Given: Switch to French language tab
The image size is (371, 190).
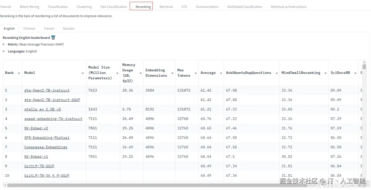Looking at the screenshot, I should pyautogui.click(x=49, y=28).
